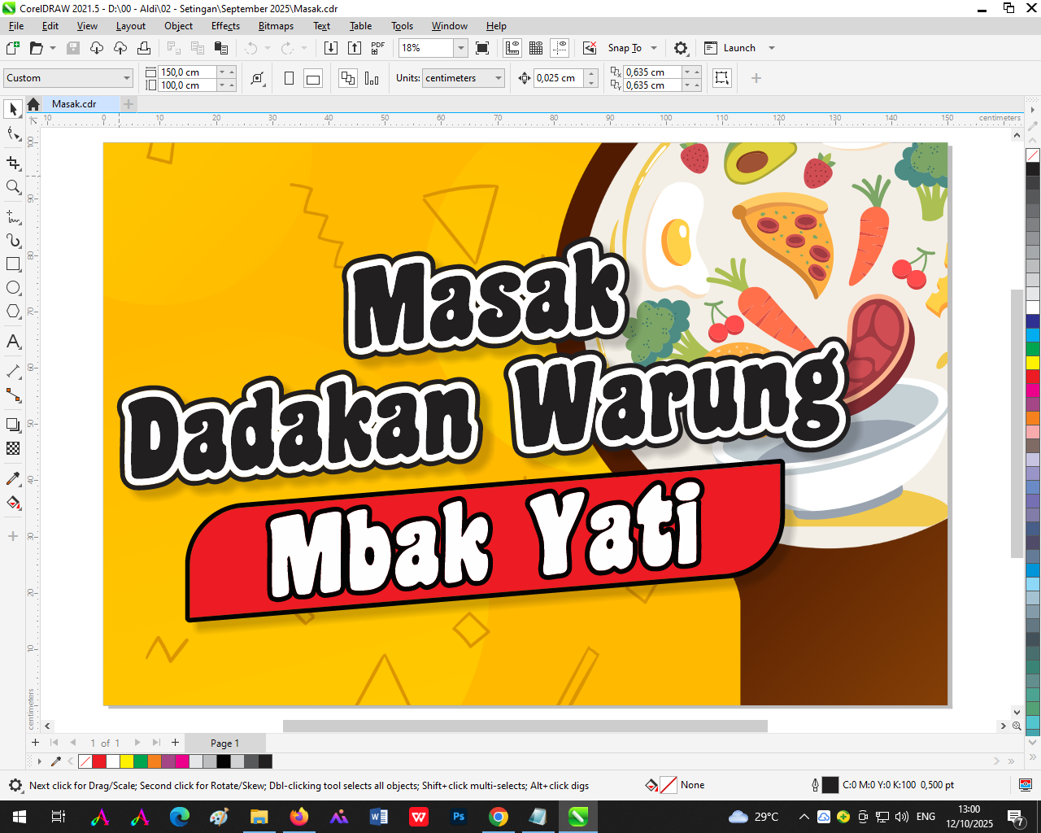The image size is (1041, 833).
Task: Open the Units centimeters dropdown
Action: (x=498, y=78)
